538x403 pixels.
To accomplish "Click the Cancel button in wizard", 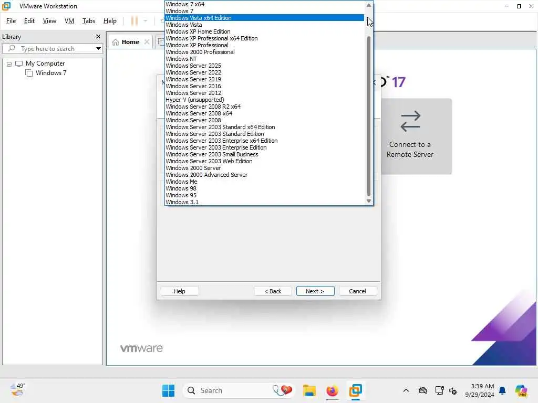I will [x=357, y=291].
